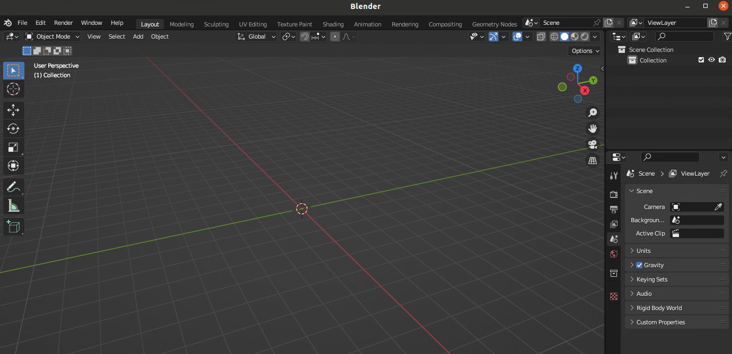This screenshot has height=354, width=732.
Task: Activate the Rotate tool
Action: tap(13, 129)
